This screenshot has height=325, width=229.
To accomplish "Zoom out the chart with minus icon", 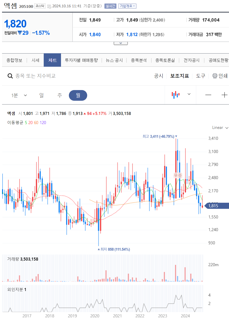I will [208, 95].
